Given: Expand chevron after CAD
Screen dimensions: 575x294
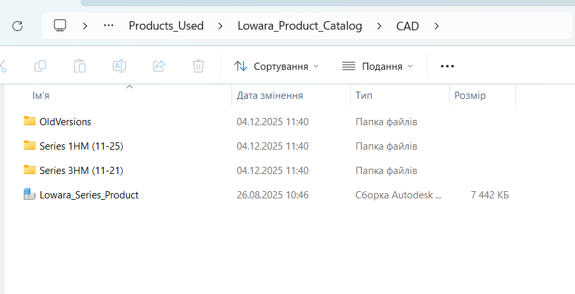Looking at the screenshot, I should point(437,26).
